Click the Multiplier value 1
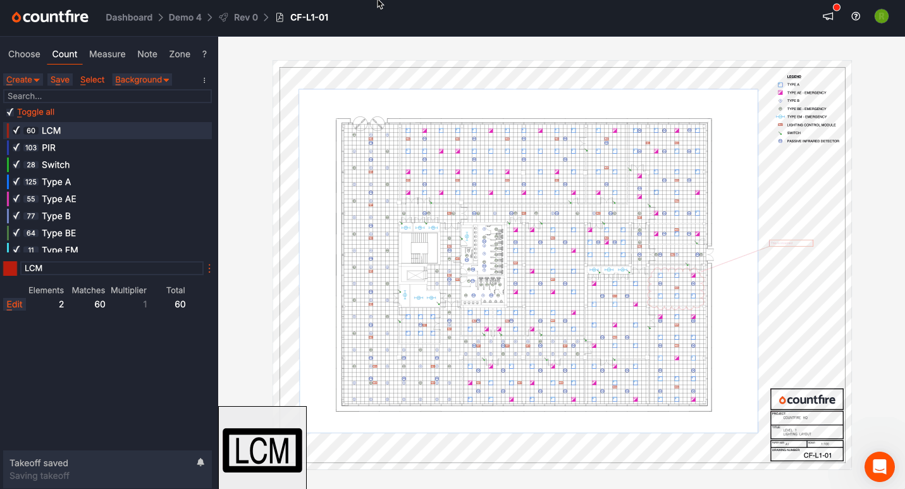 click(145, 304)
